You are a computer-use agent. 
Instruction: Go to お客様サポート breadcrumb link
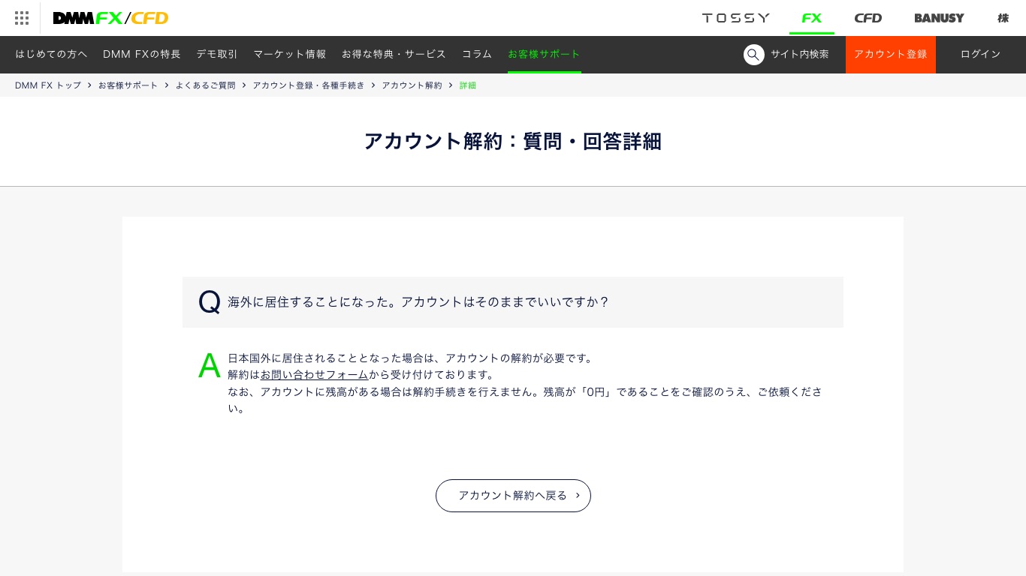128,85
